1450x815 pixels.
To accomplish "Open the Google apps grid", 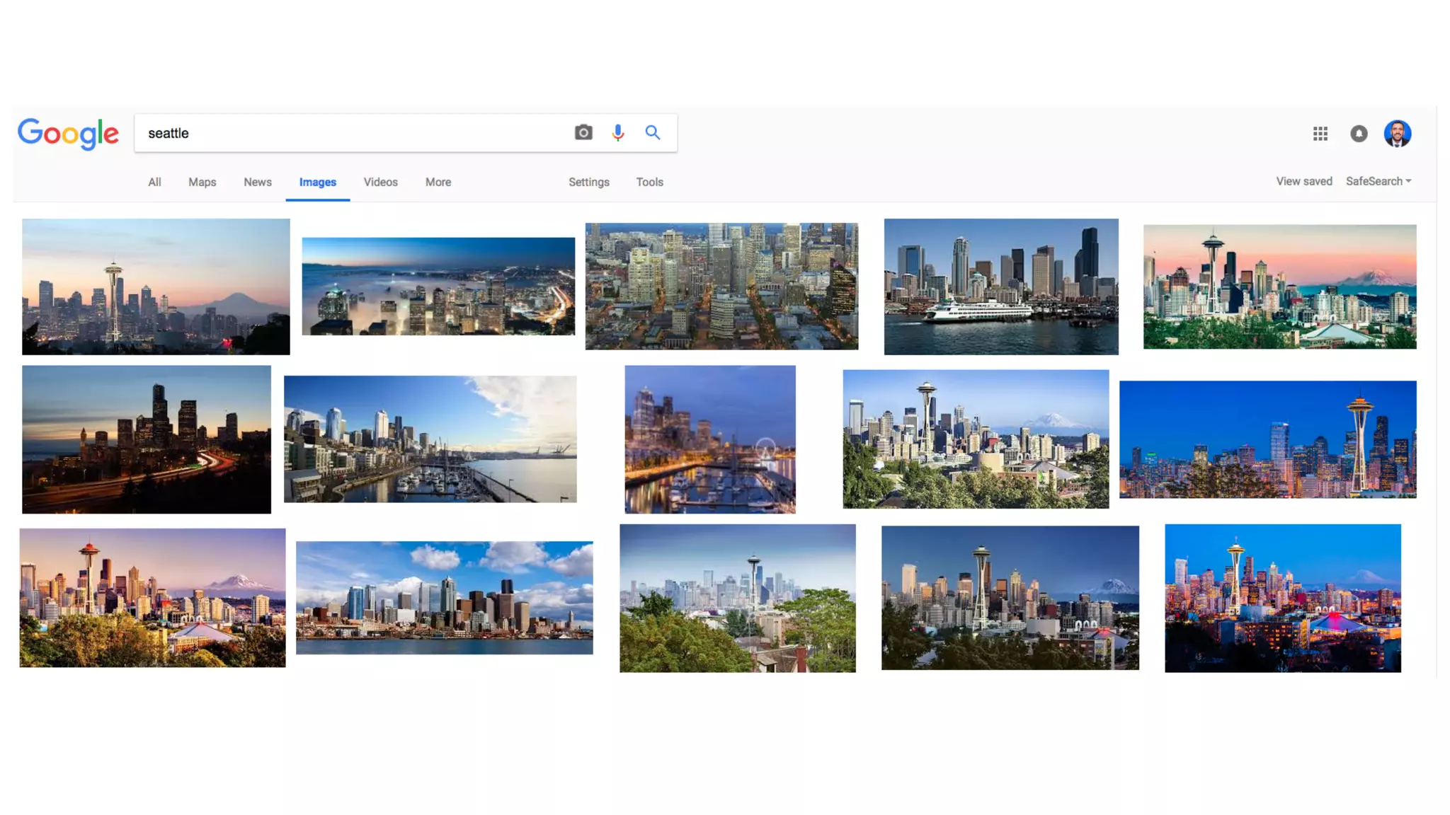I will (x=1320, y=134).
